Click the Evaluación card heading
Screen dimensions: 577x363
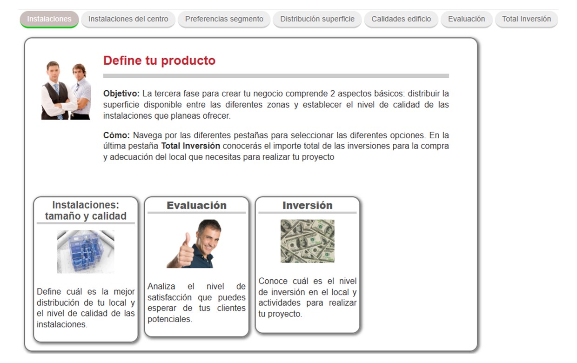click(196, 205)
